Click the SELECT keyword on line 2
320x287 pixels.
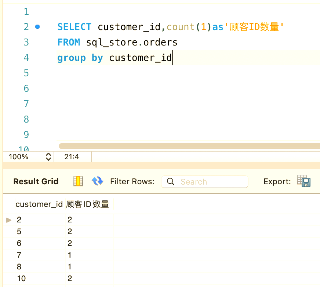pyautogui.click(x=74, y=27)
